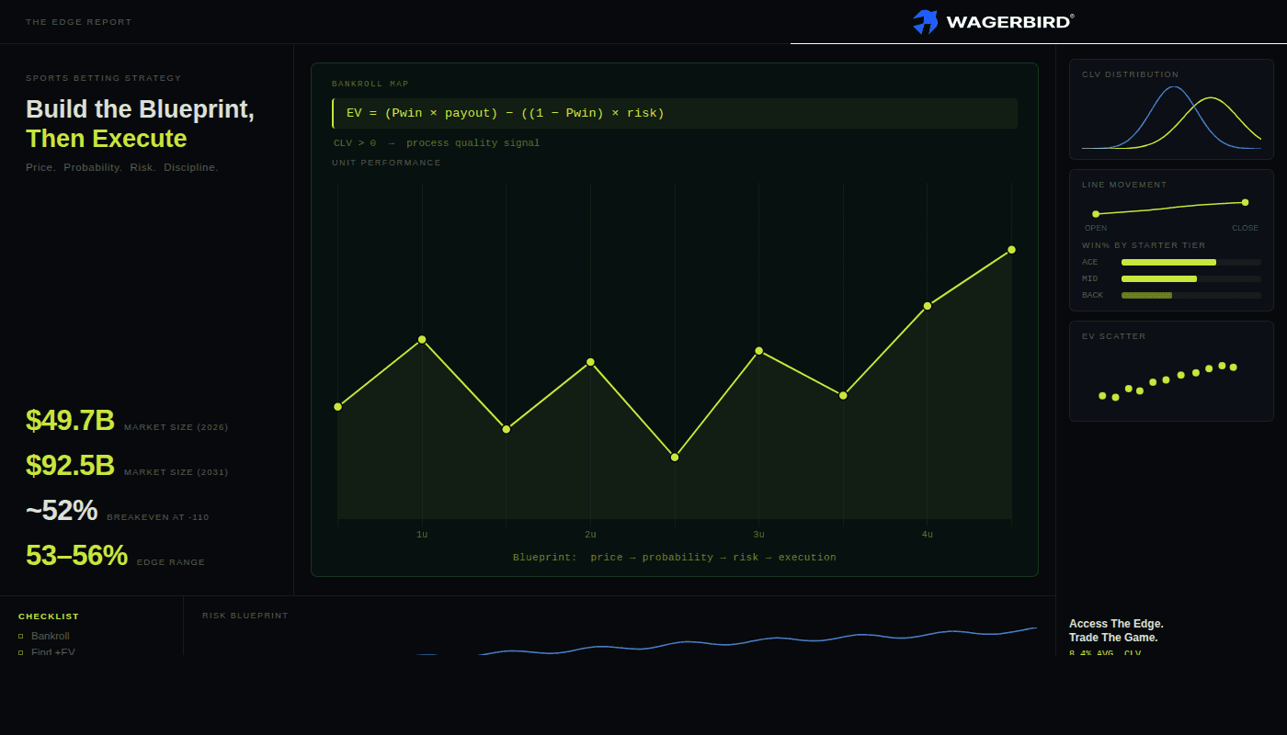
Task: Click the MID win percentage bar
Action: 1191,278
